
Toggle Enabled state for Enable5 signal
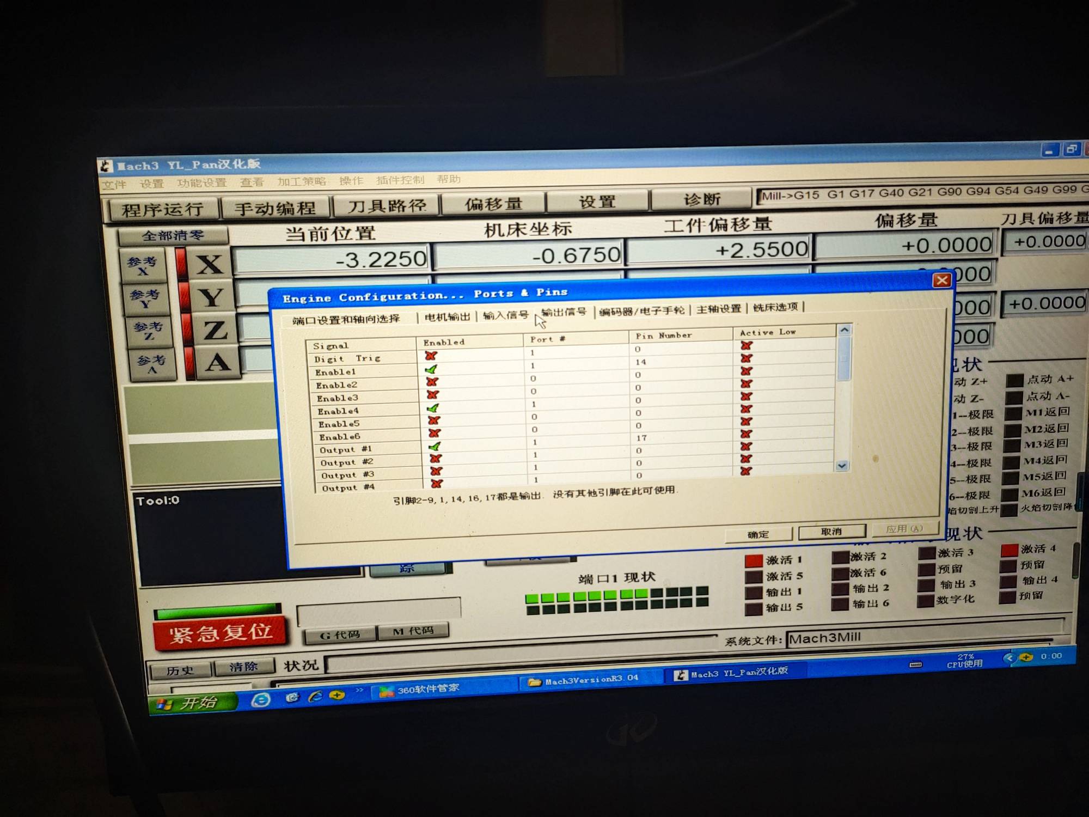[434, 420]
